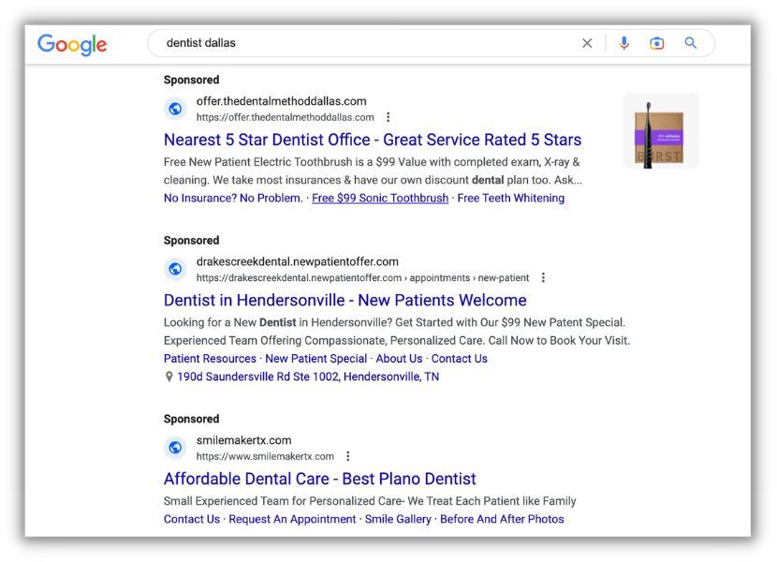
Task: Click https://www.smilemakertx.com URL text
Action: pyautogui.click(x=265, y=456)
